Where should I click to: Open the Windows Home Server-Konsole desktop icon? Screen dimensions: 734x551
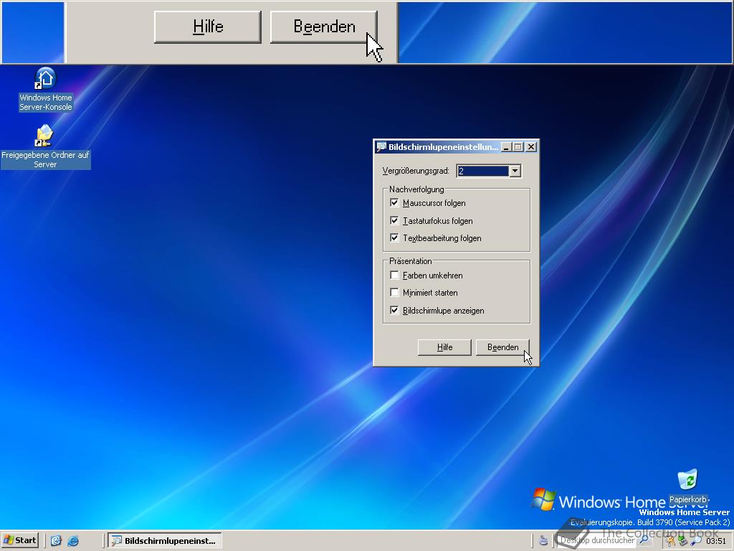pos(45,89)
